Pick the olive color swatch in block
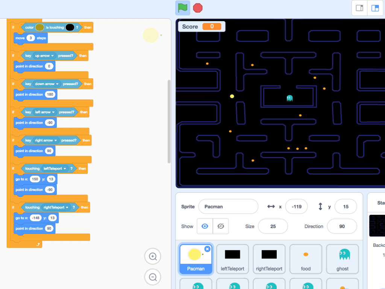Image resolution: width=385 pixels, height=289 pixels. [39, 27]
